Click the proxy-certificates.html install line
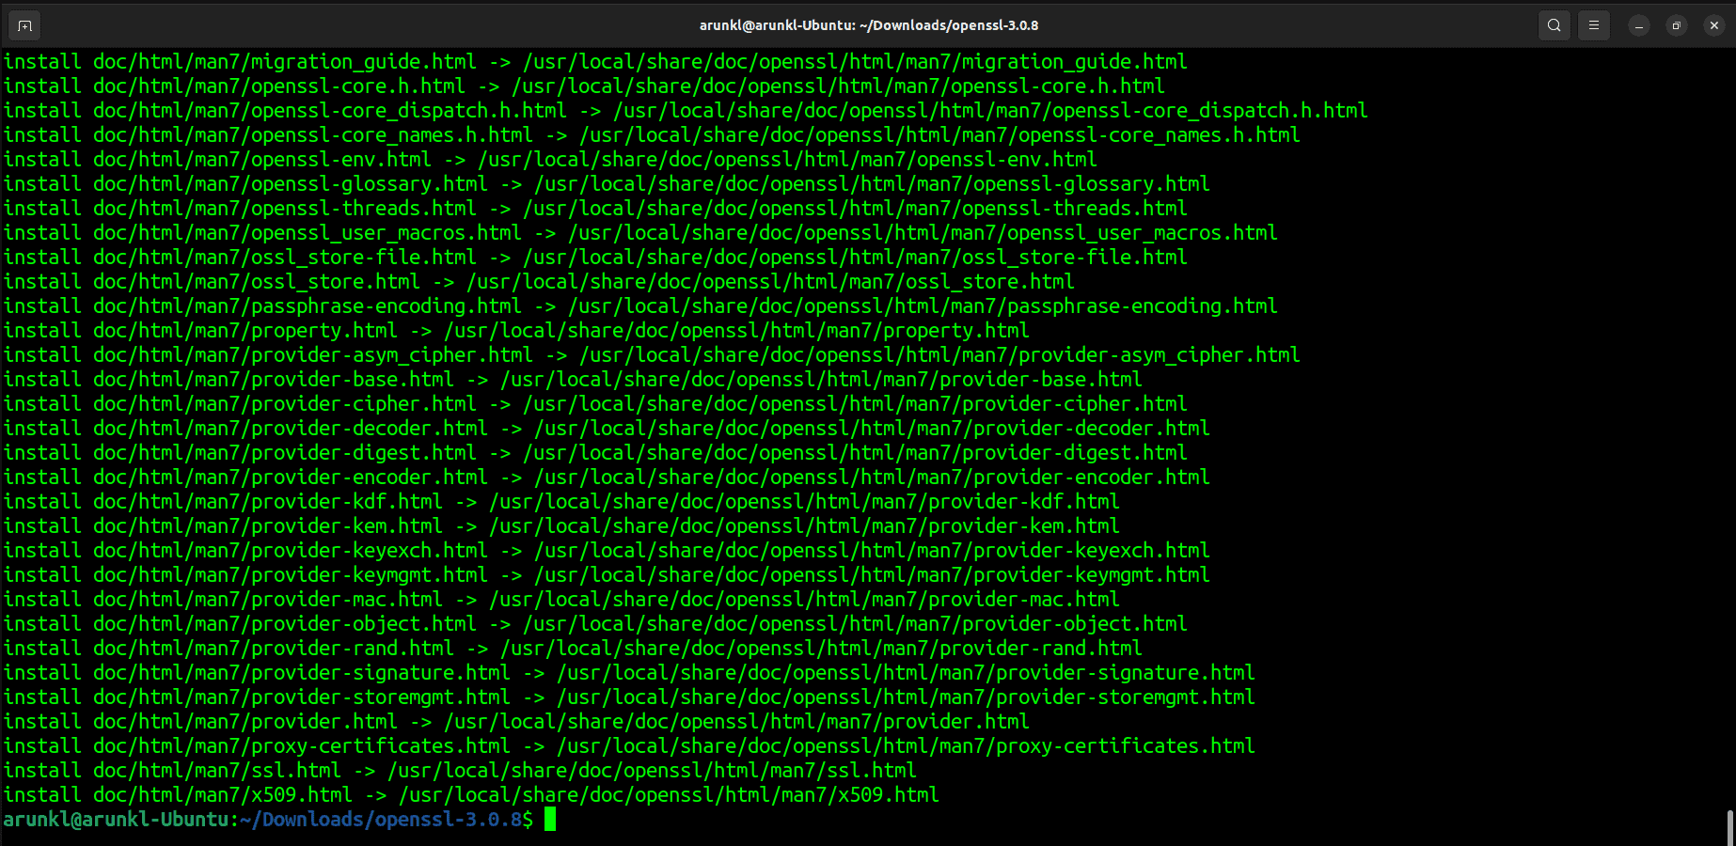This screenshot has height=846, width=1736. point(629,746)
